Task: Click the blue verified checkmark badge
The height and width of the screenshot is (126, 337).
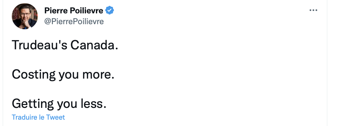Action: coord(109,10)
